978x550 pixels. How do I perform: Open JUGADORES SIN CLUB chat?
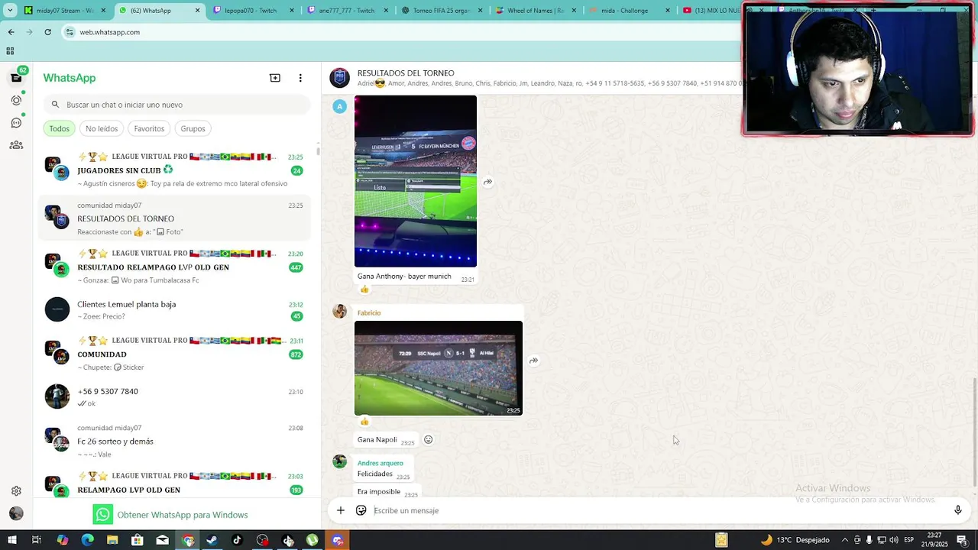point(176,170)
